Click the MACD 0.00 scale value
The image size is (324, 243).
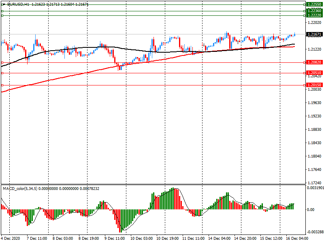(310, 209)
